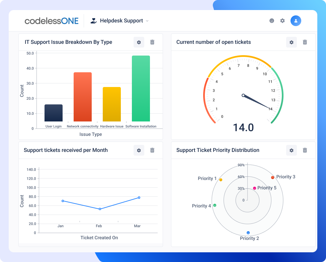This screenshot has height=262, width=326.
Task: Open the Helpdesk Support app title
Action: [x=121, y=20]
